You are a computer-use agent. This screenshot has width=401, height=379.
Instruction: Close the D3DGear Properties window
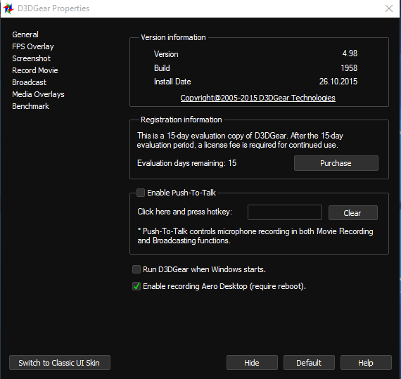(x=389, y=8)
